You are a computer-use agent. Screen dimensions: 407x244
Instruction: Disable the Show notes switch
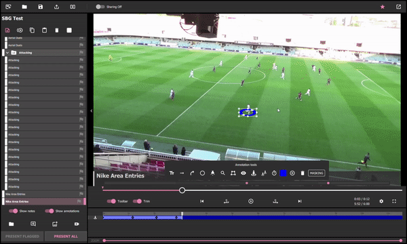coord(14,211)
